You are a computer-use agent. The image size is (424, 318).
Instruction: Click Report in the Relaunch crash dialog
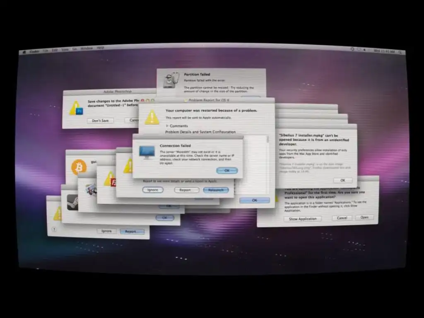coord(187,190)
